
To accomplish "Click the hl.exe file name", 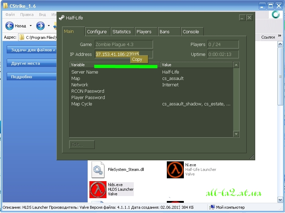I will tap(191, 165).
